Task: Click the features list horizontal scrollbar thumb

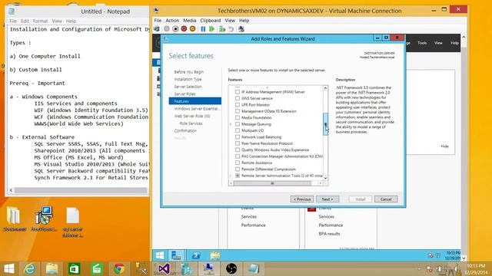Action: click(x=272, y=183)
